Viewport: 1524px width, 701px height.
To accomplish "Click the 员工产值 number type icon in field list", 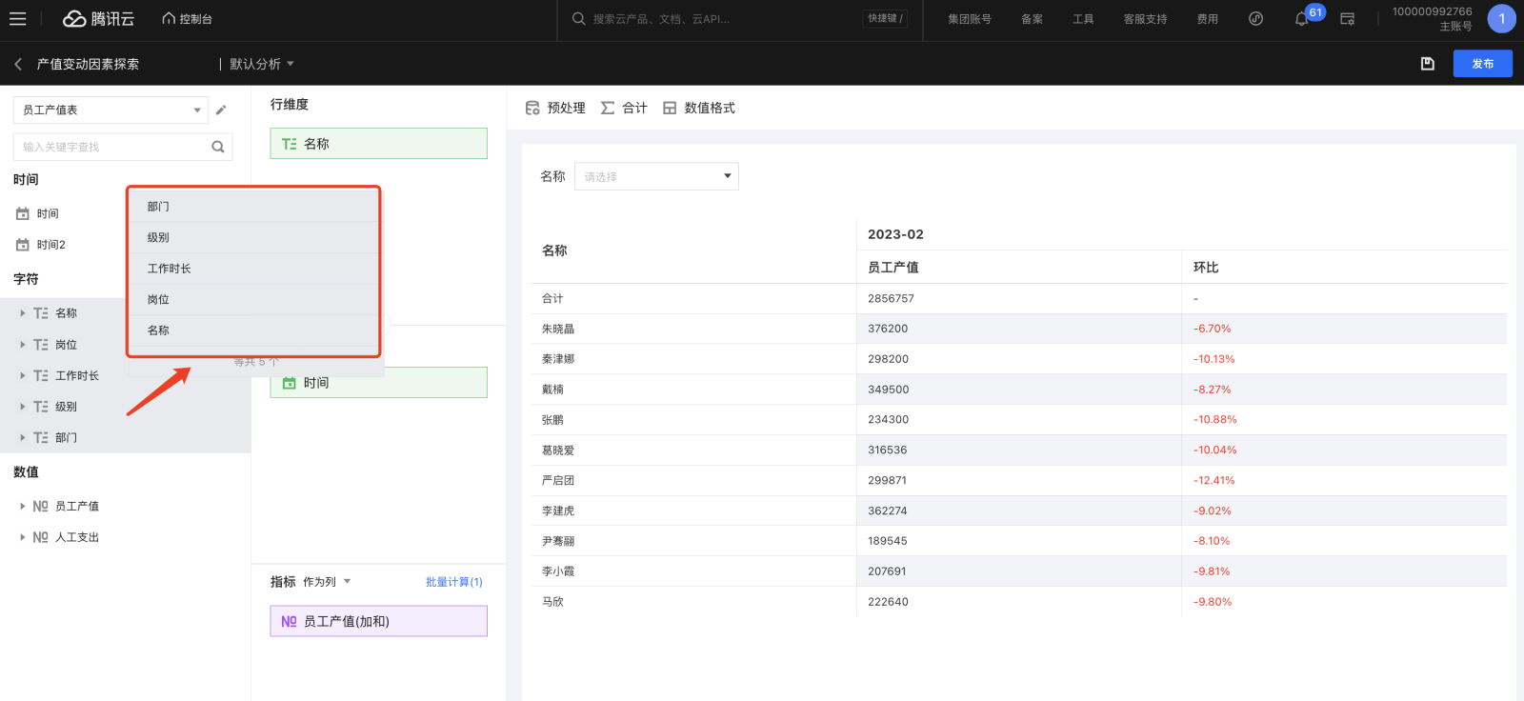I will pos(40,506).
